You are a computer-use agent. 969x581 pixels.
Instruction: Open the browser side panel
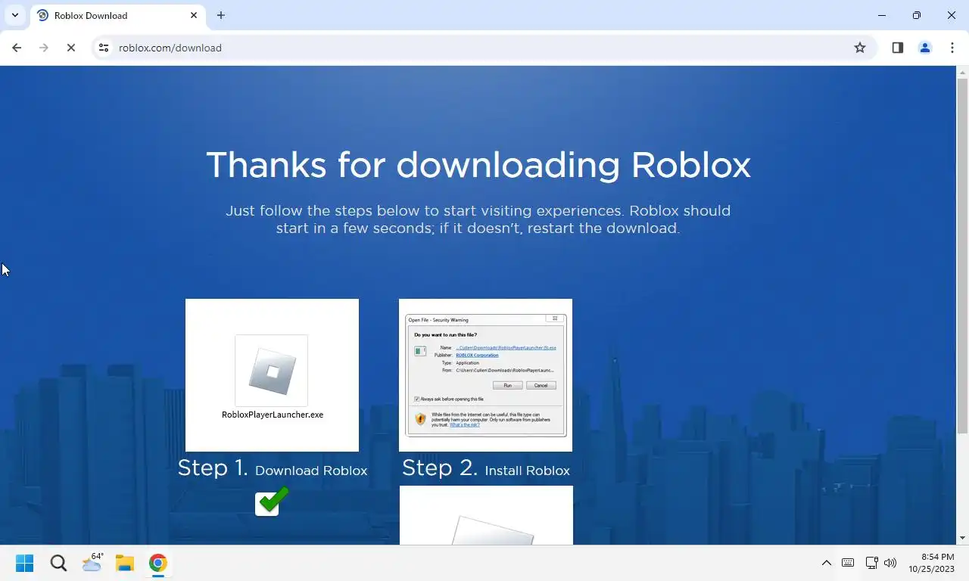898,48
